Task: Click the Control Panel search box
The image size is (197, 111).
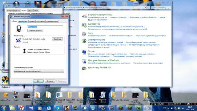Action: (x=161, y=8)
